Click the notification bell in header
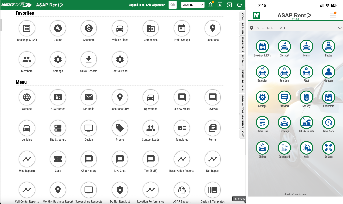Image resolution: width=343 pixels, height=204 pixels. pyautogui.click(x=210, y=5)
